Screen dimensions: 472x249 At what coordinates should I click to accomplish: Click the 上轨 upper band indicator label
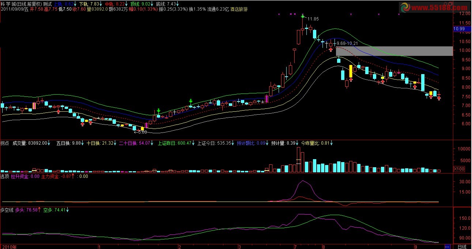point(58,4)
